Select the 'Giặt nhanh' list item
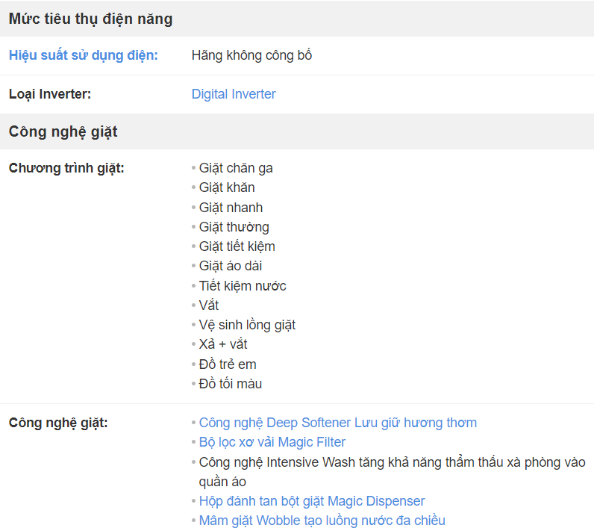The height and width of the screenshot is (531, 594). (231, 208)
